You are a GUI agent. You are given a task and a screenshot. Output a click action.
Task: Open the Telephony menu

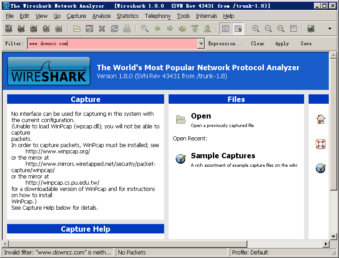coord(157,16)
